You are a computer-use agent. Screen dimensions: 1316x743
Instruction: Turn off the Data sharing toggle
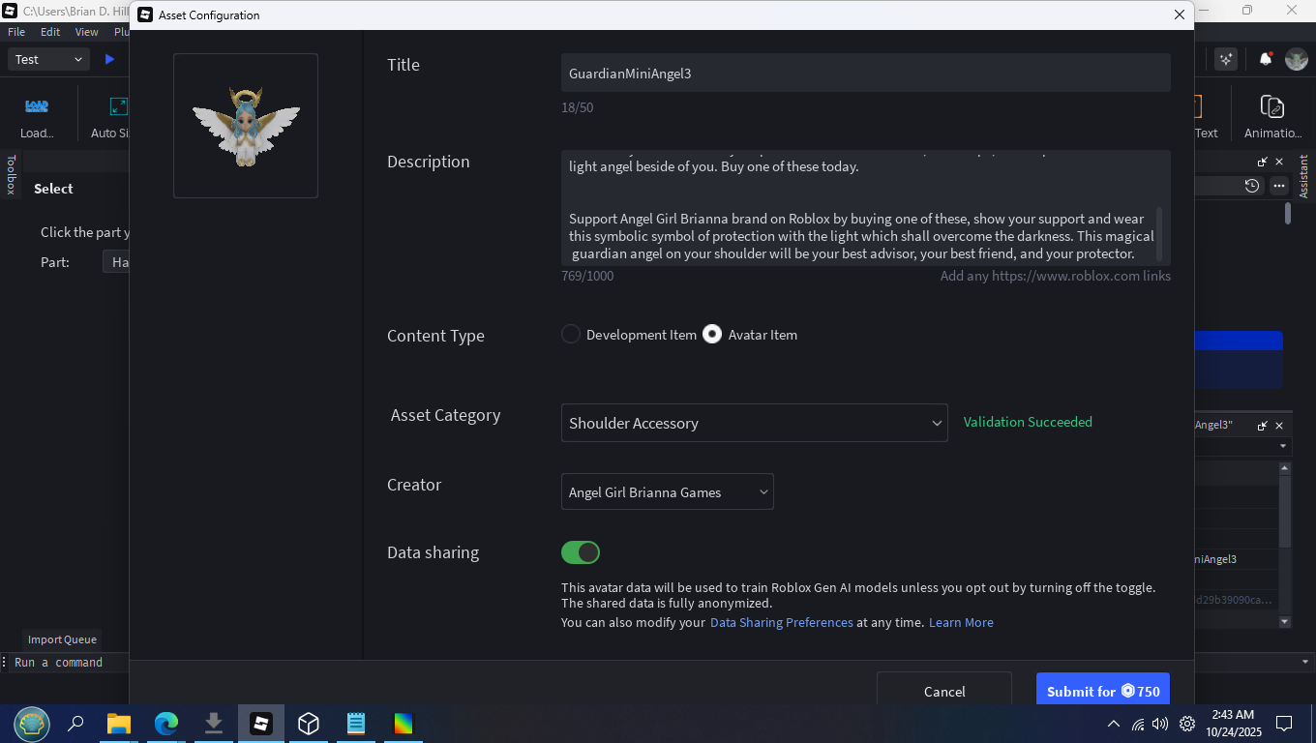pos(581,552)
